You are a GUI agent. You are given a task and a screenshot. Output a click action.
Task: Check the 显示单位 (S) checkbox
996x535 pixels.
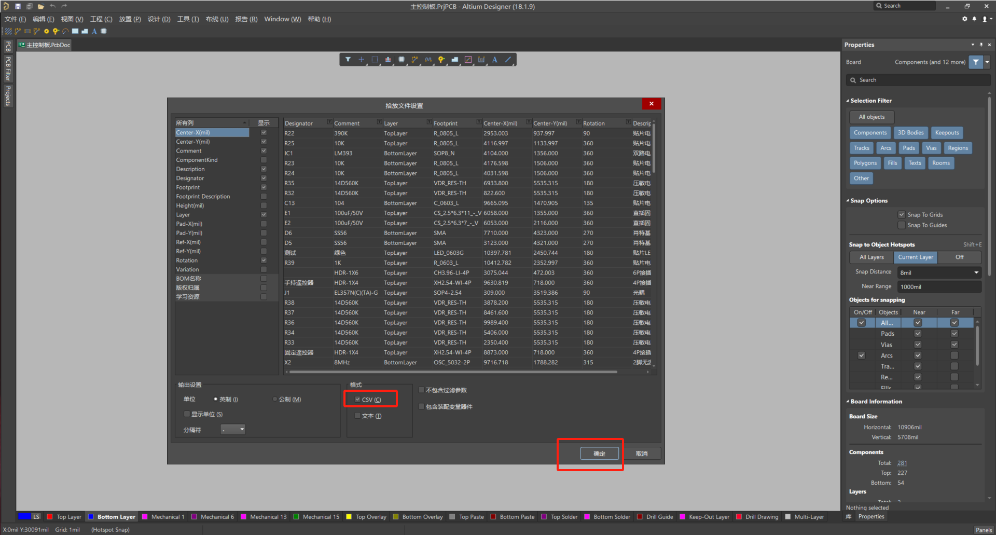(x=187, y=414)
